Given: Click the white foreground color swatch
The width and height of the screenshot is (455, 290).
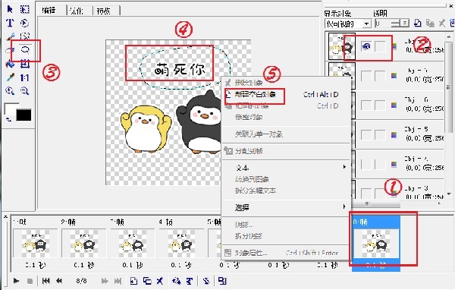Looking at the screenshot, I should tap(10, 109).
